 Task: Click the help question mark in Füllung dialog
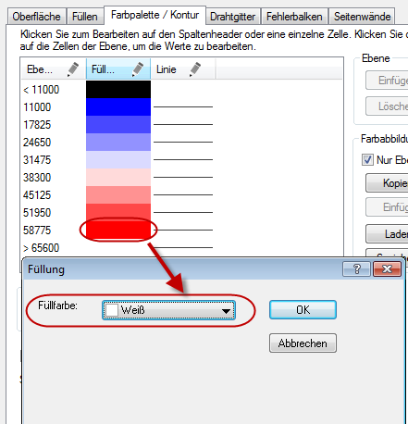356,269
